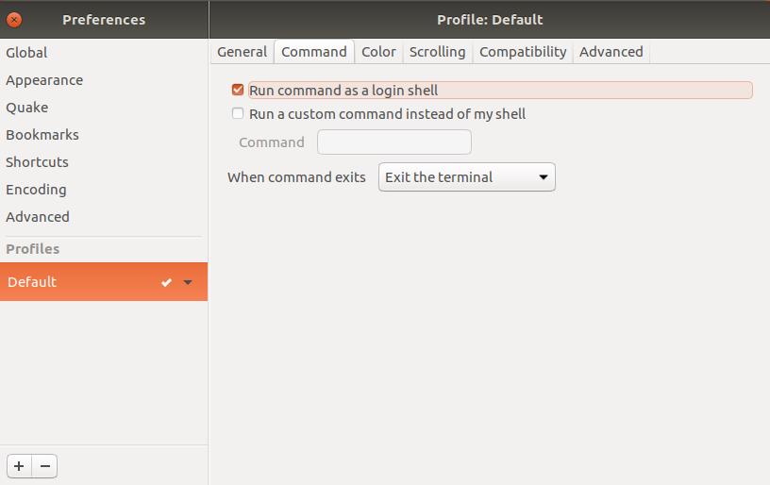
Task: Click the checkmark icon on Default profile
Action: click(x=166, y=282)
